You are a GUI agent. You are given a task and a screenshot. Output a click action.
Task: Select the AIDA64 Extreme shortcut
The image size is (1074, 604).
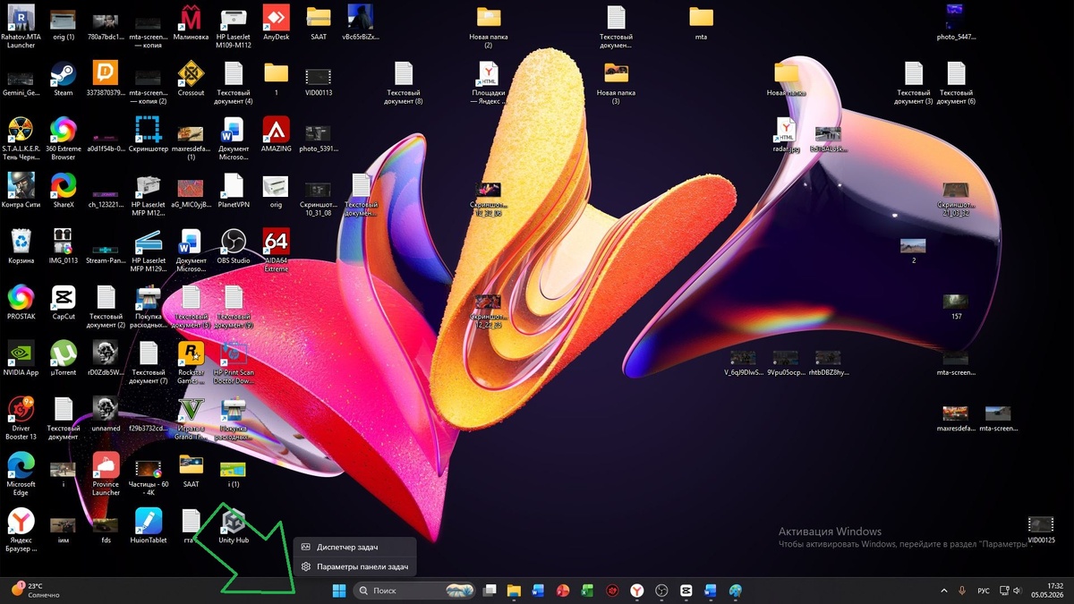pyautogui.click(x=276, y=251)
